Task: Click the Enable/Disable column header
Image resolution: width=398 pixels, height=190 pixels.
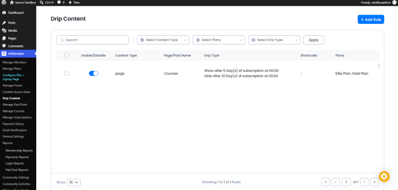Action: 93,55
